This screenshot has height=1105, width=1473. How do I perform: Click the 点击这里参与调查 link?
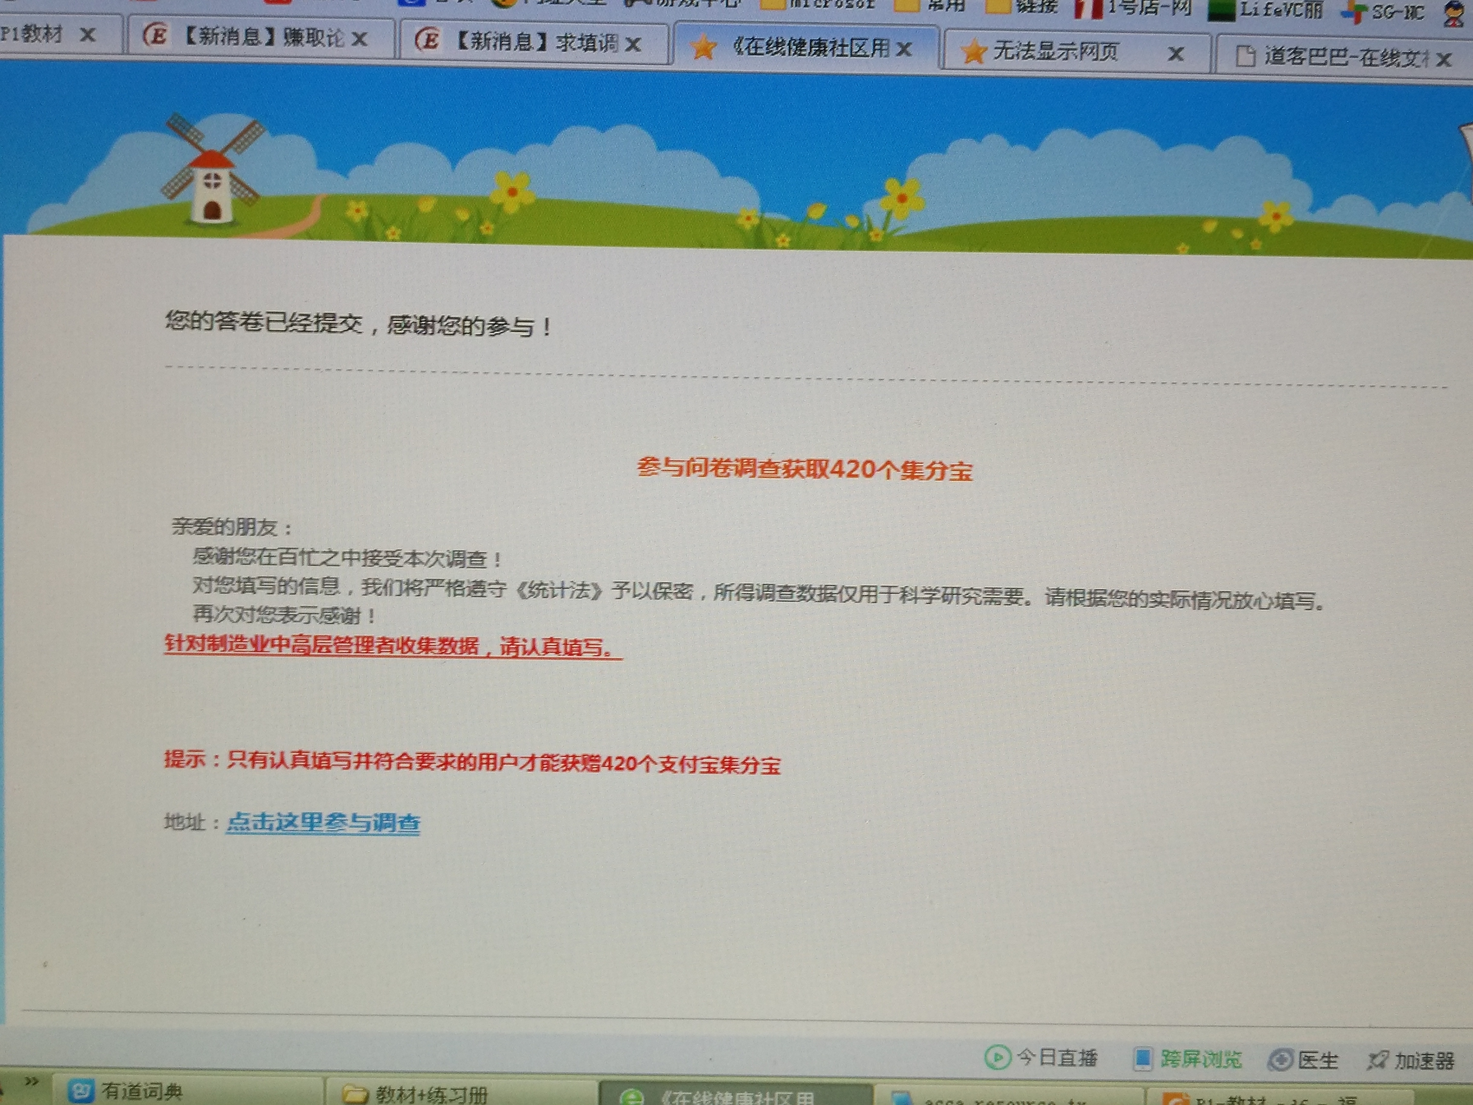(x=323, y=823)
